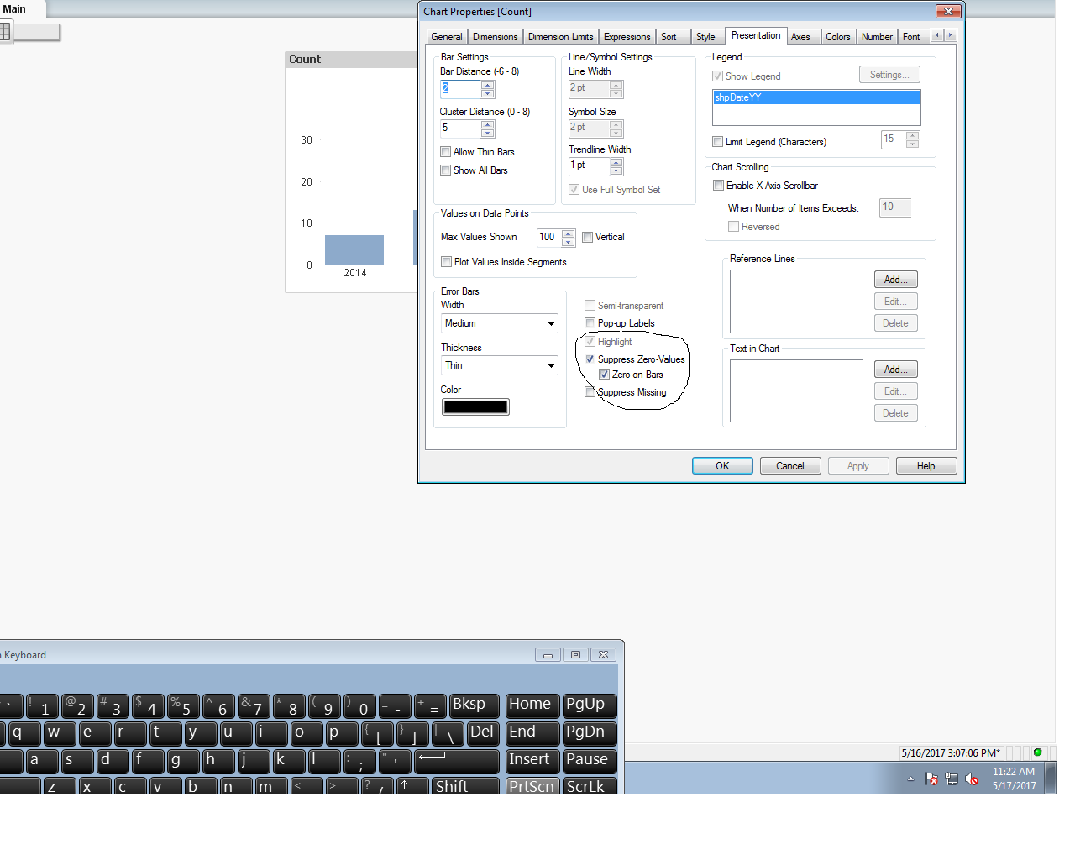
Task: Open the Error Bars Width dropdown
Action: pyautogui.click(x=500, y=323)
